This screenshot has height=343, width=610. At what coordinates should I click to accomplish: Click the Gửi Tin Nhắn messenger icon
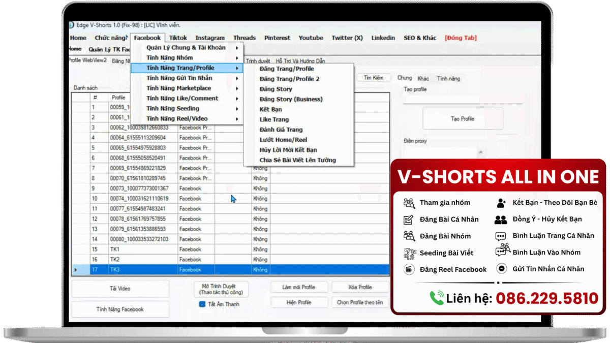502,269
